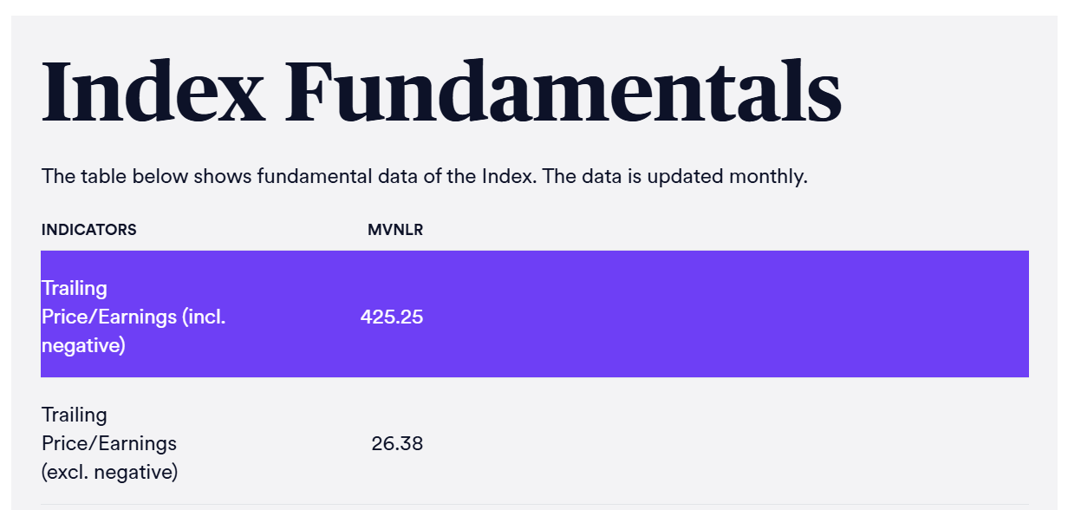Click "Price/Earnings" text in the excl. negative row
1068x510 pixels.
click(x=109, y=444)
